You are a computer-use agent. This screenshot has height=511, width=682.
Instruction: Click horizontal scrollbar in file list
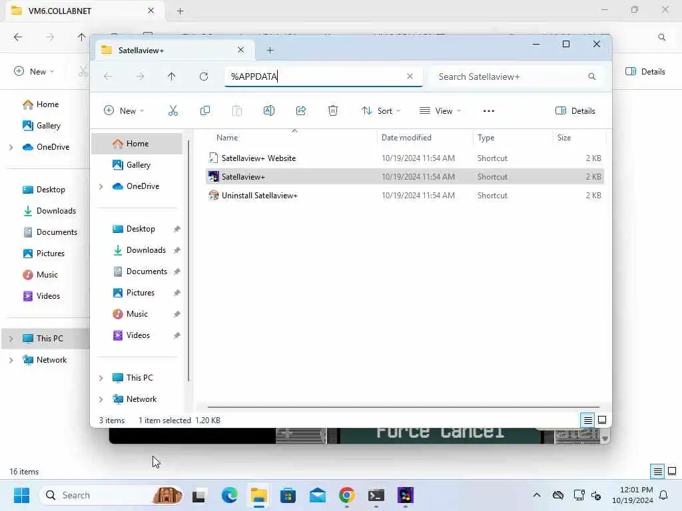(404, 407)
